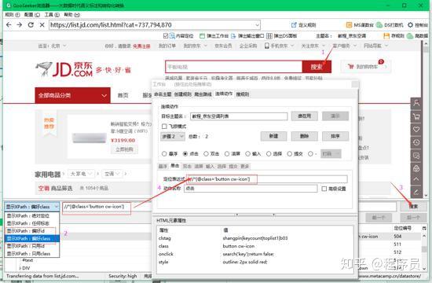Enable the 飞掠模式 checkbox
This screenshot has height=283, width=432.
coord(164,127)
